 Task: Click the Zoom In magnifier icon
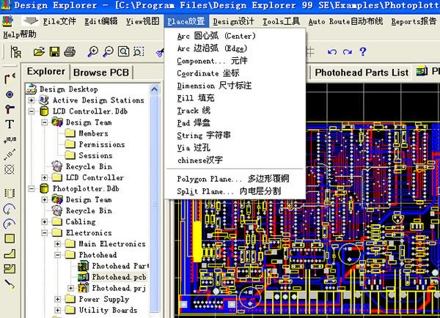(93, 52)
